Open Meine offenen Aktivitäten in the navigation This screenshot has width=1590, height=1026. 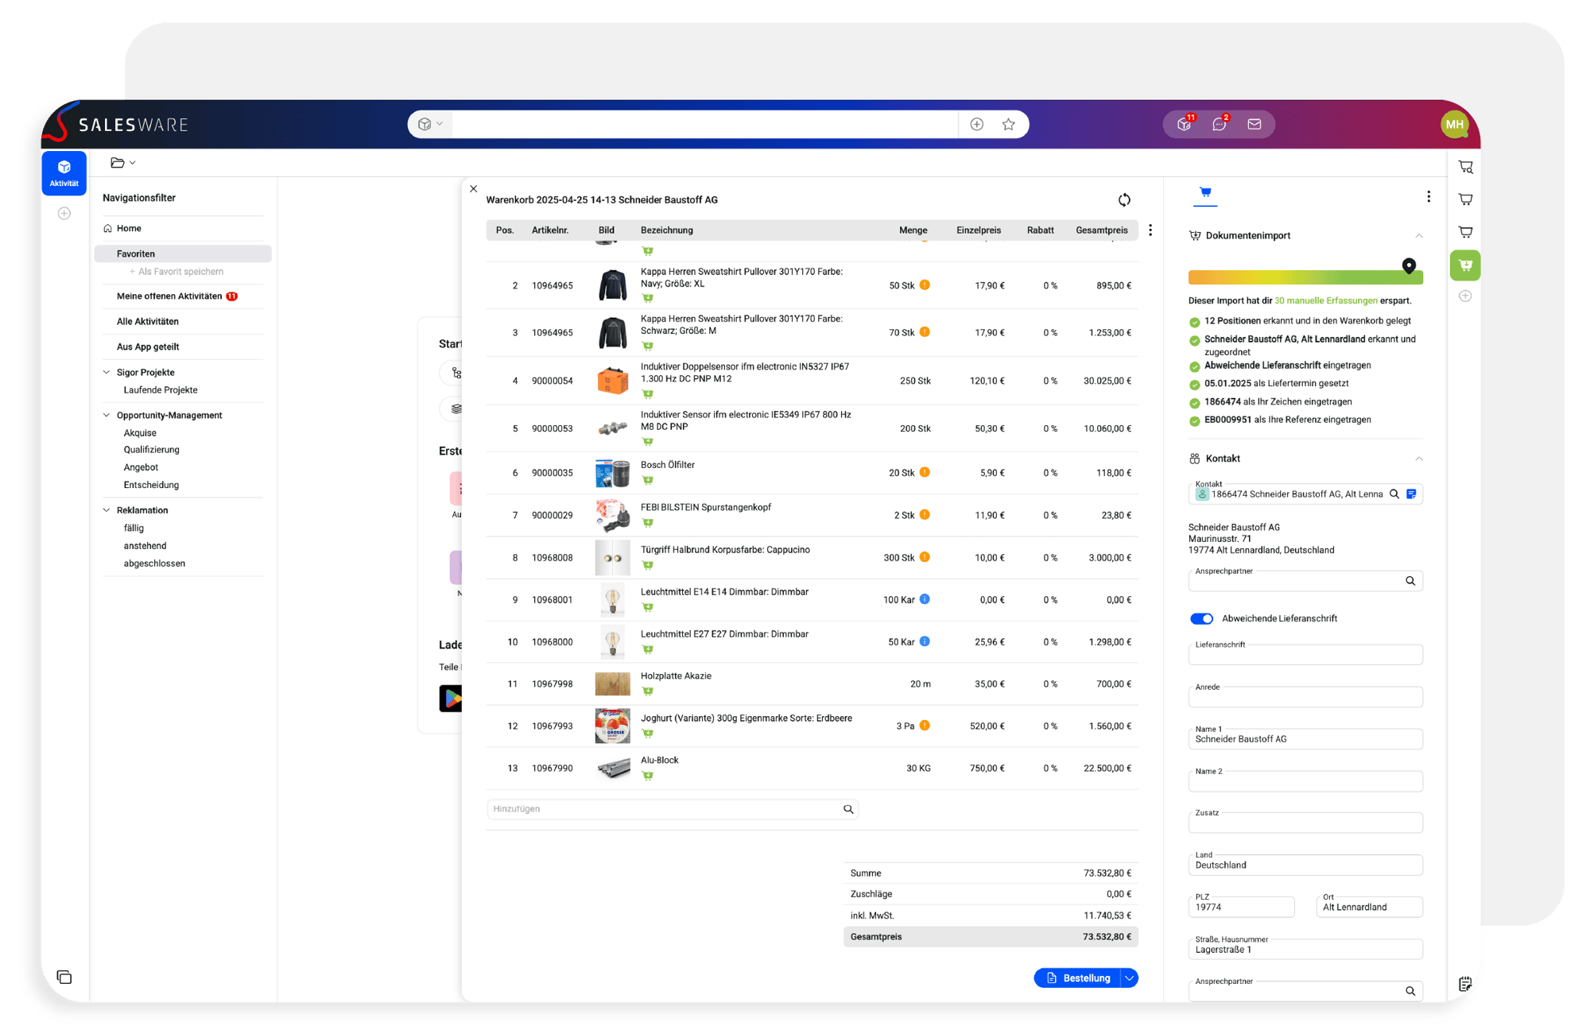coord(169,296)
